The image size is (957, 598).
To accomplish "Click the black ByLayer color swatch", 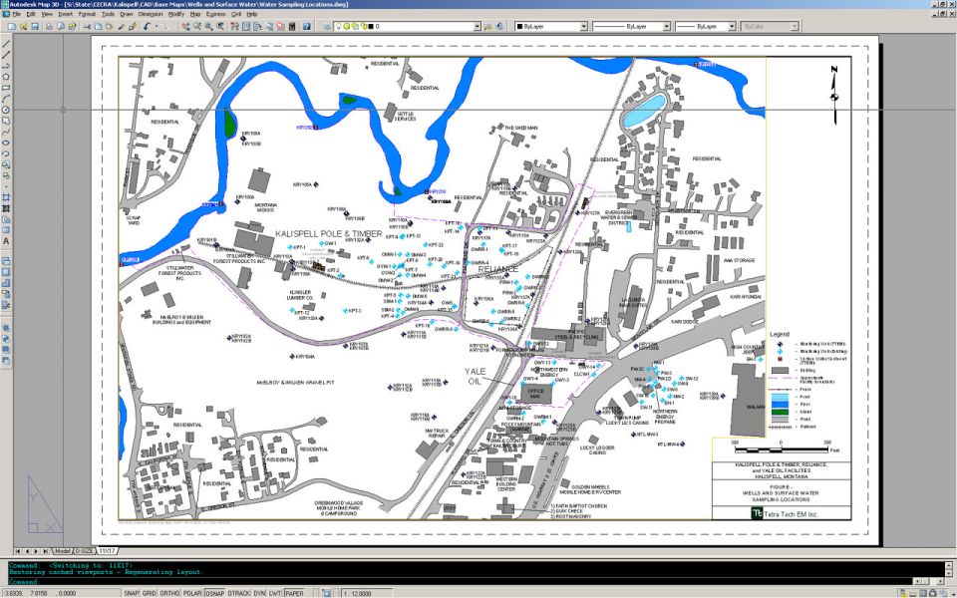I will pos(519,27).
